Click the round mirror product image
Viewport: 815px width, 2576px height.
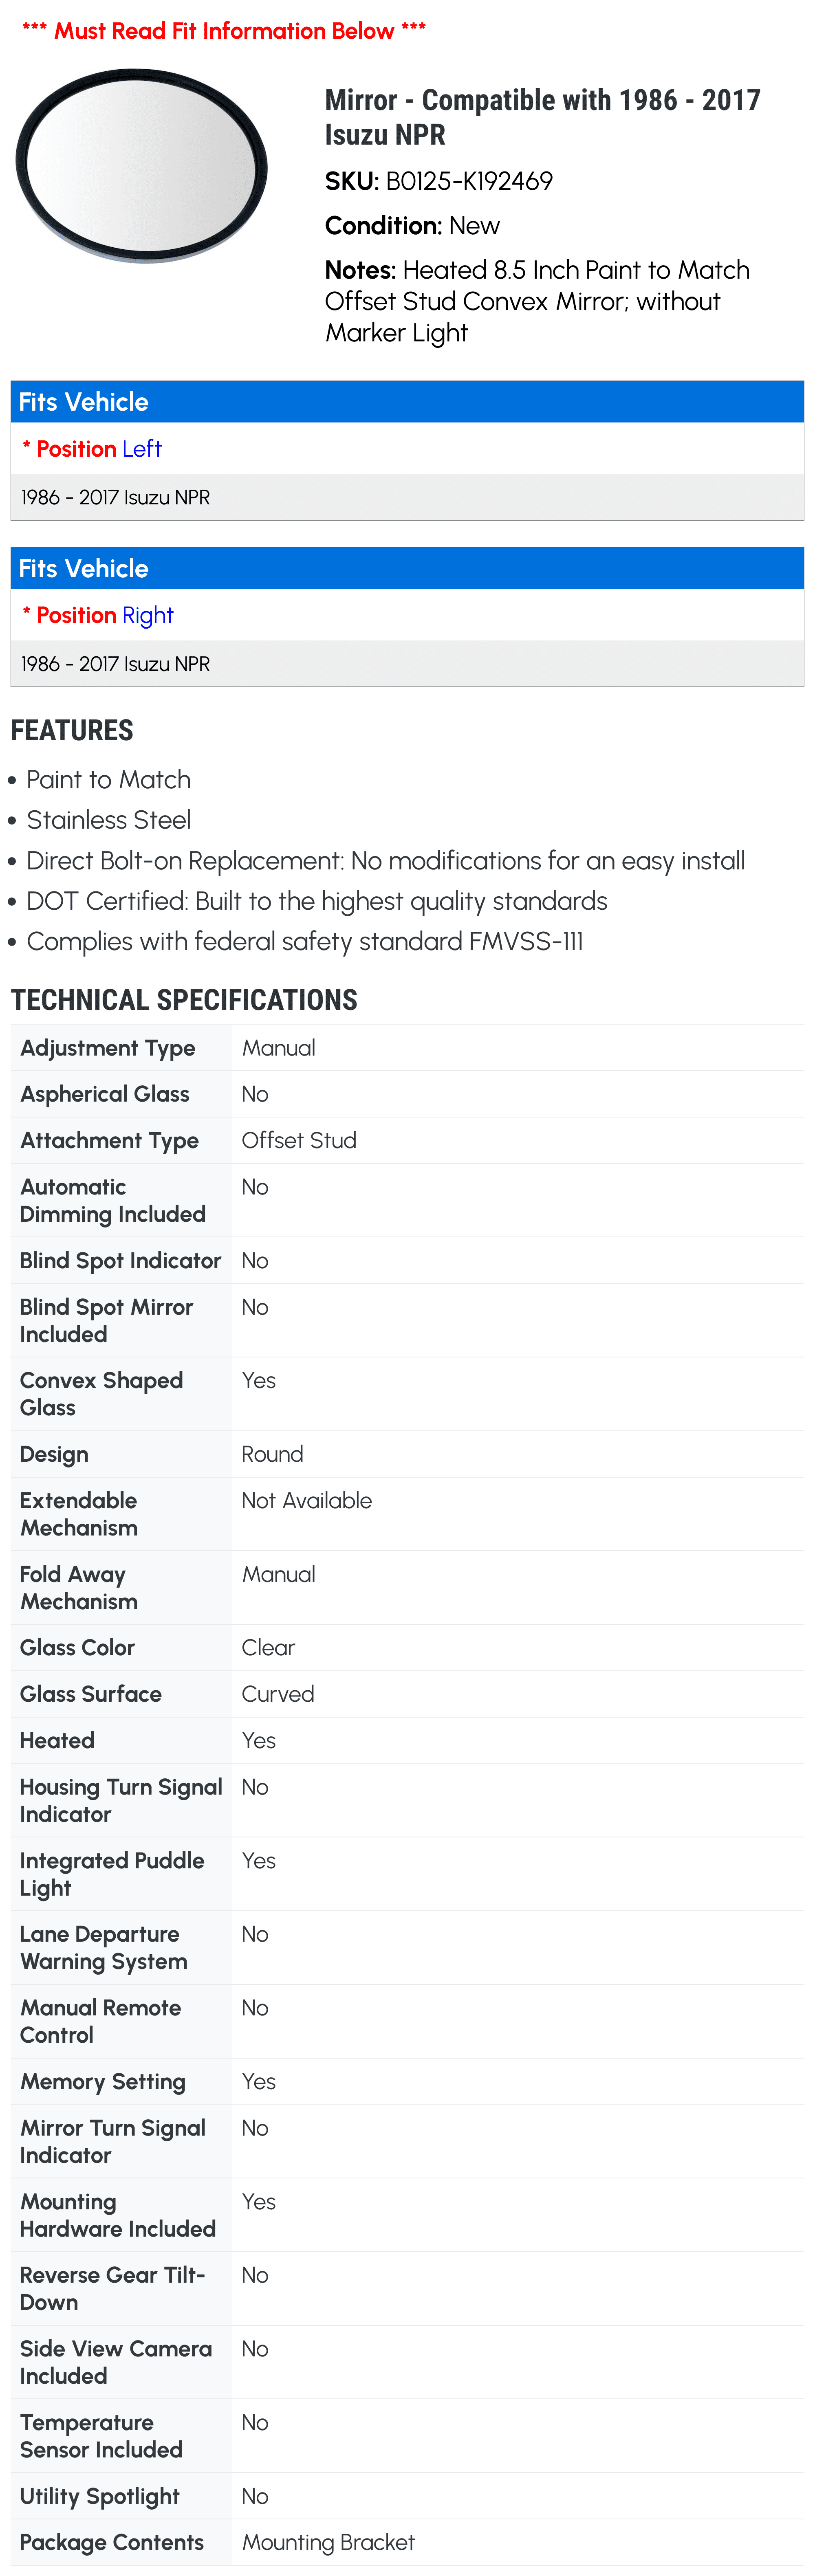(142, 165)
